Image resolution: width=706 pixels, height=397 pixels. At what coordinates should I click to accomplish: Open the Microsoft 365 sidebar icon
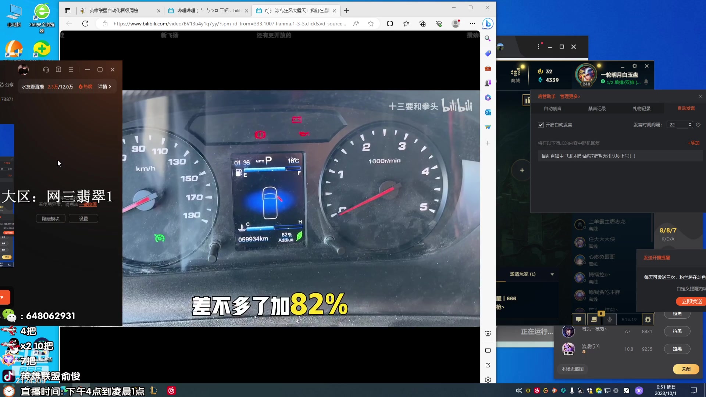tap(488, 97)
